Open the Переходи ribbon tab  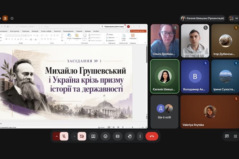(25, 31)
